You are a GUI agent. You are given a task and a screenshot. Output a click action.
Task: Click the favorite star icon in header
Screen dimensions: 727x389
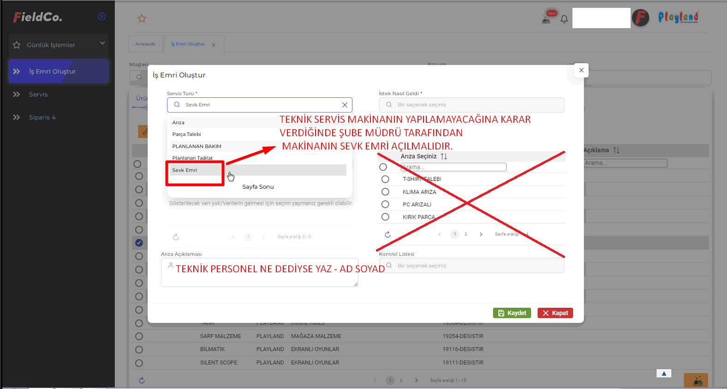click(x=142, y=18)
